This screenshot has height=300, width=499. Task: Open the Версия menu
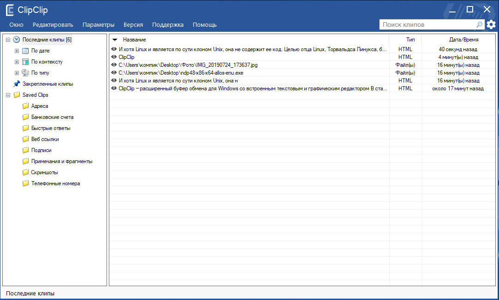tap(133, 25)
